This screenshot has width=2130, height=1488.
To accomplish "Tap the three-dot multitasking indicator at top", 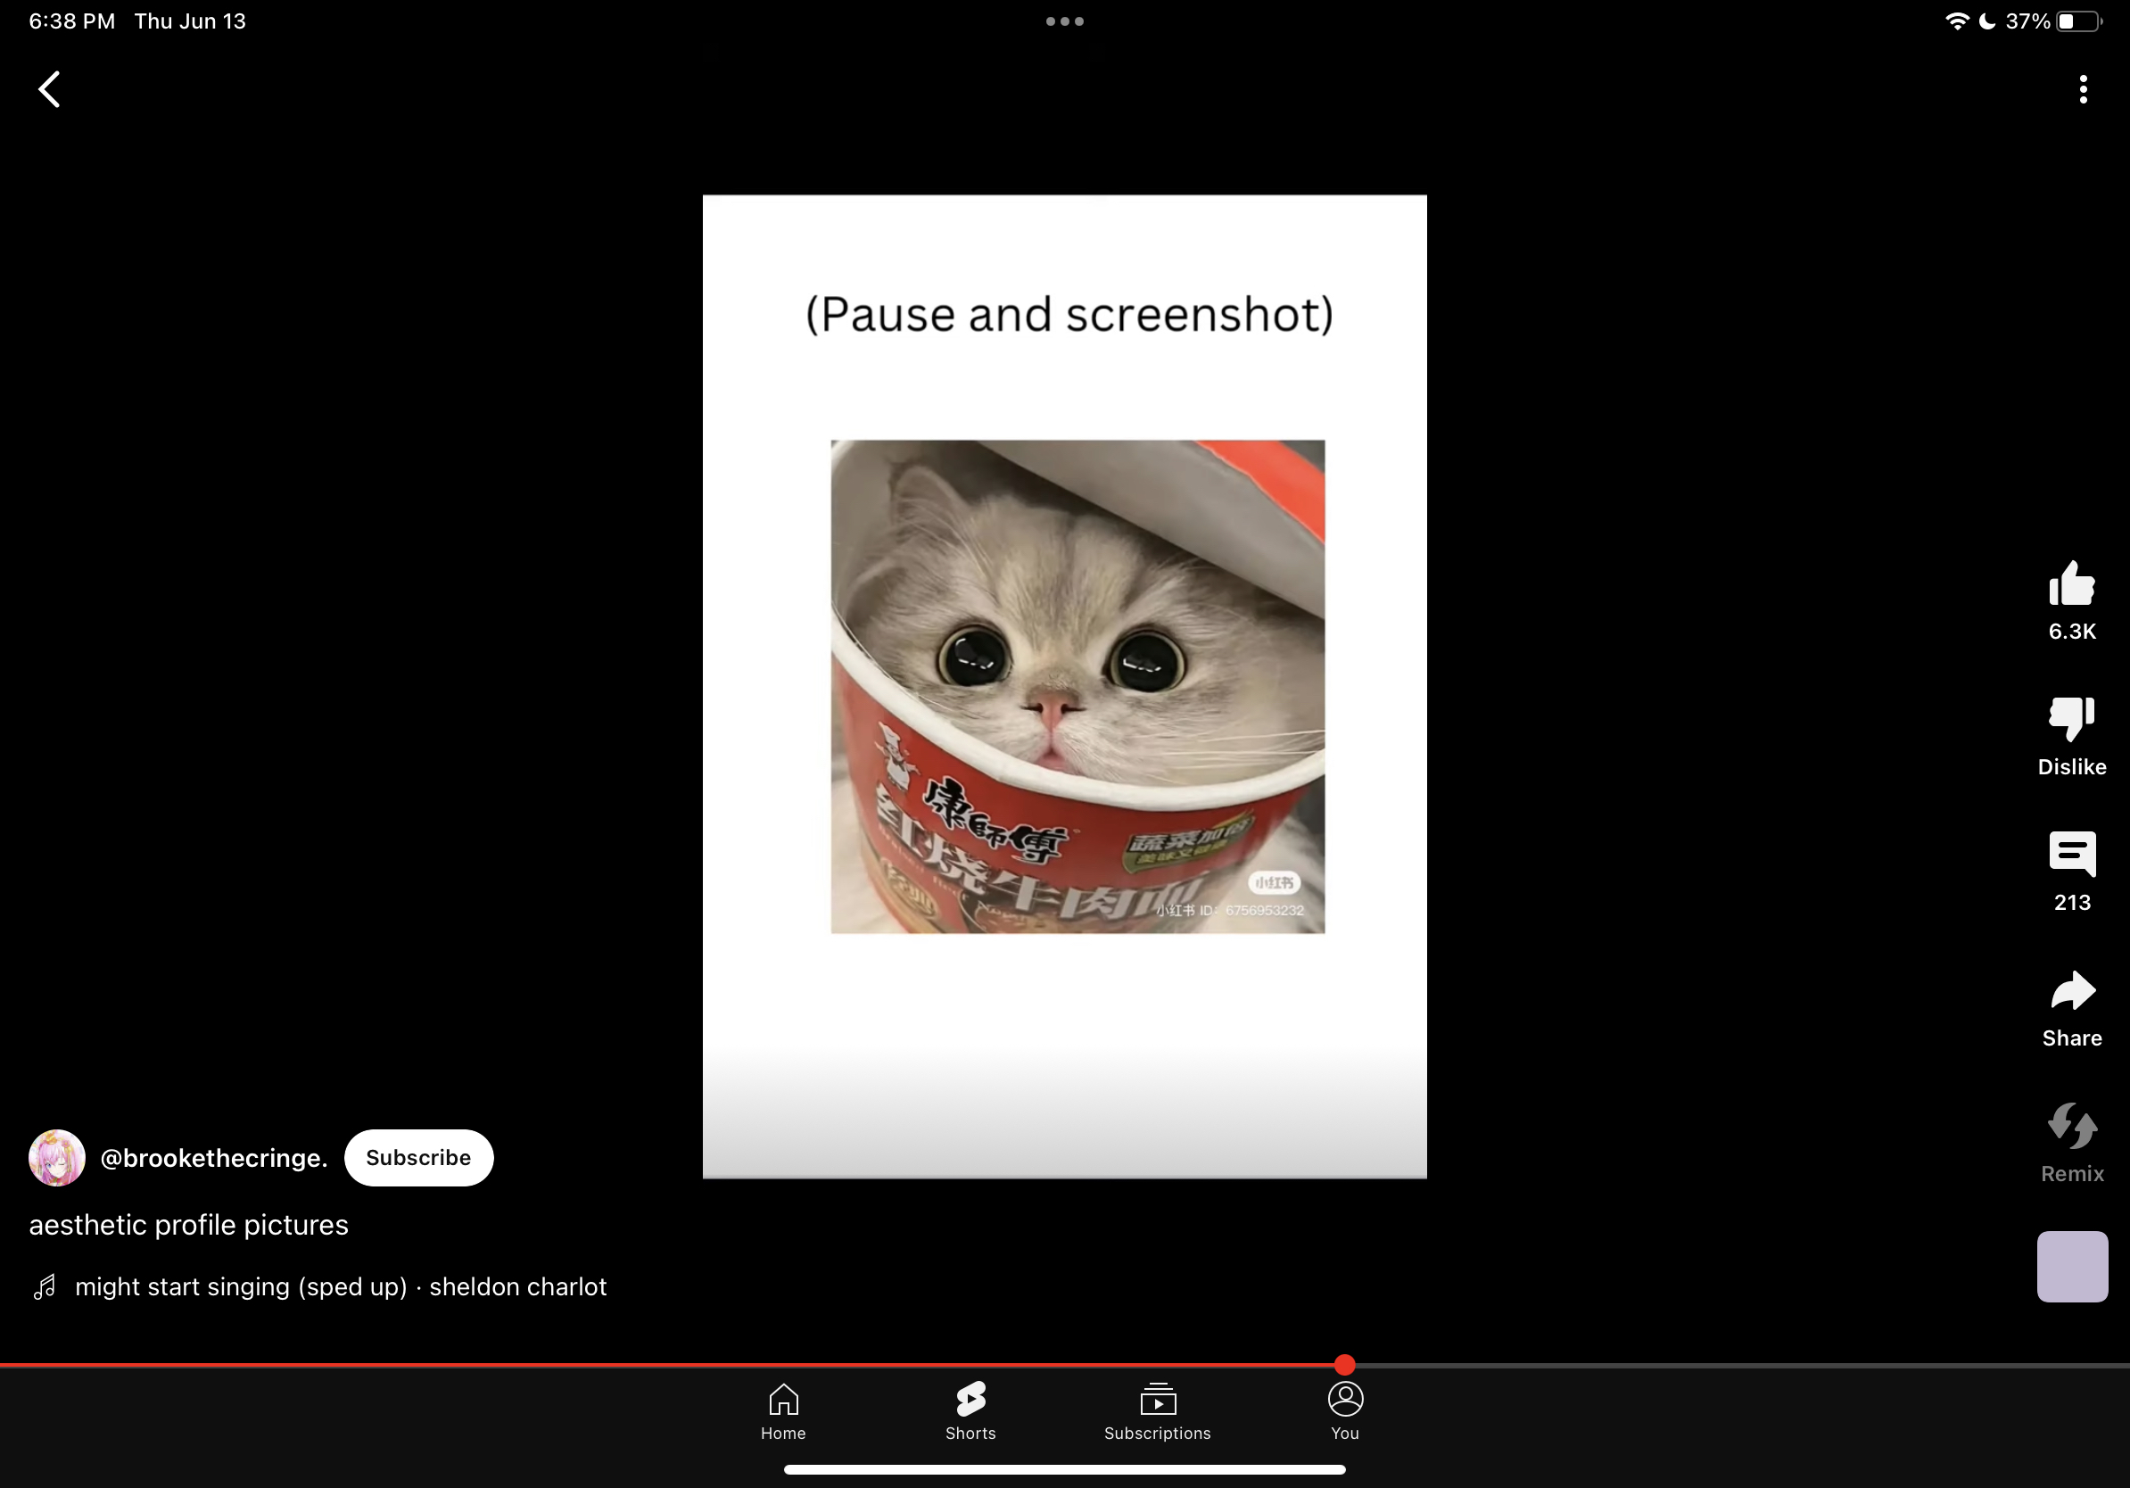I will 1064,21.
